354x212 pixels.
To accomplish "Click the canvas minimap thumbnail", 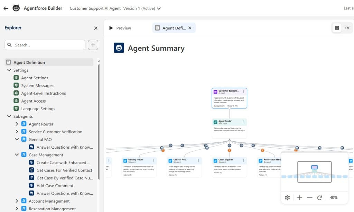I will click(314, 172).
